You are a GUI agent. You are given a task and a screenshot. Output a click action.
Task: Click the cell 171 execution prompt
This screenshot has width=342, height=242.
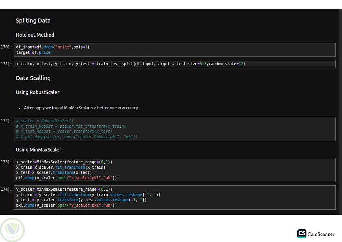pyautogui.click(x=6, y=64)
